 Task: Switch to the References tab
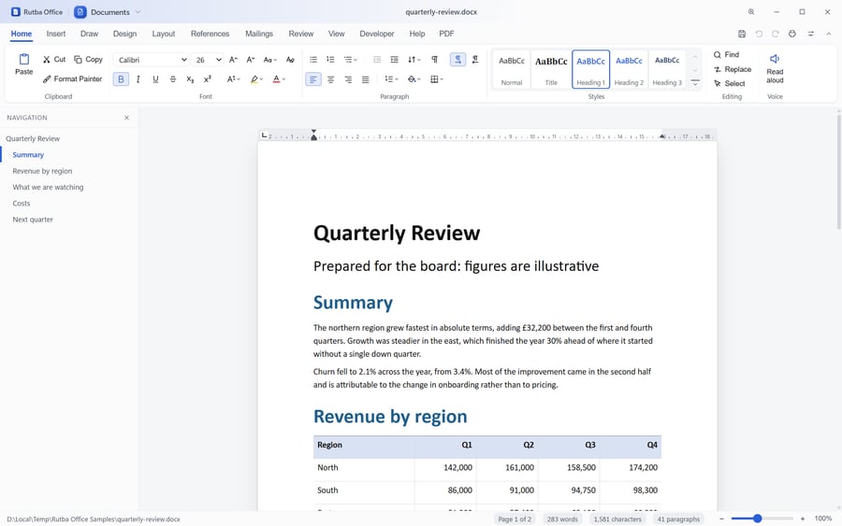point(210,34)
